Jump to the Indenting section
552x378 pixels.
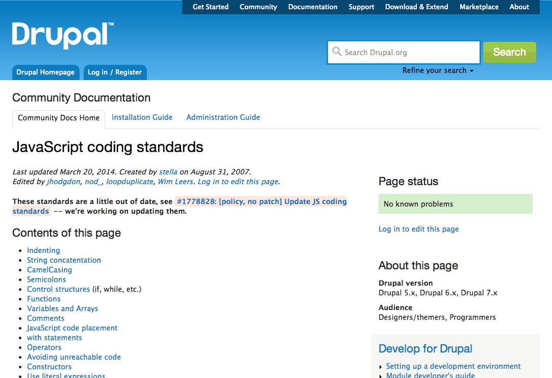[43, 250]
